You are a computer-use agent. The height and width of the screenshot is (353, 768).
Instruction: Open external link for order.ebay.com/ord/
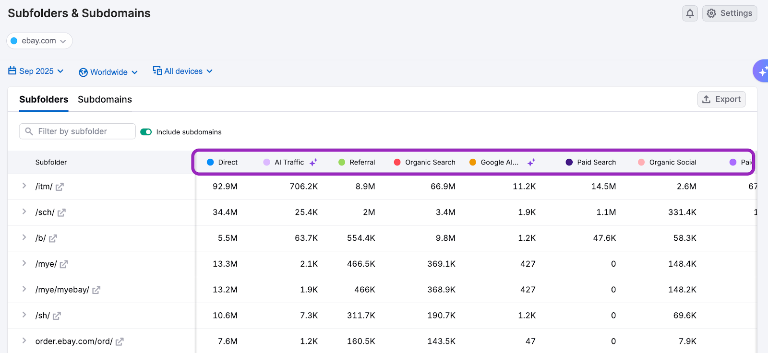pyautogui.click(x=120, y=342)
